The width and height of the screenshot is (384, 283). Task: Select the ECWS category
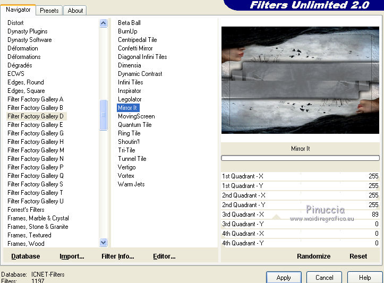[x=16, y=74]
